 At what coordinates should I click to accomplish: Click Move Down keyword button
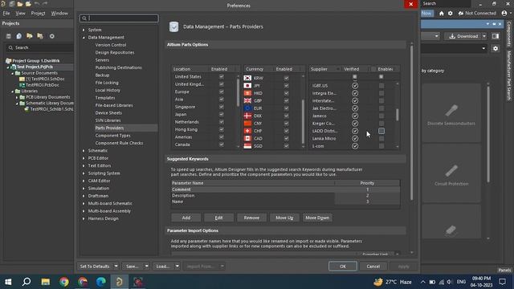[317, 218]
